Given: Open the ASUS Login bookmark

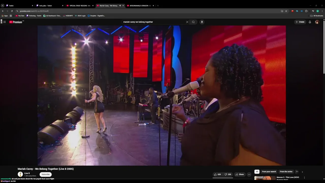Looking at the screenshot, I should (x=80, y=16).
